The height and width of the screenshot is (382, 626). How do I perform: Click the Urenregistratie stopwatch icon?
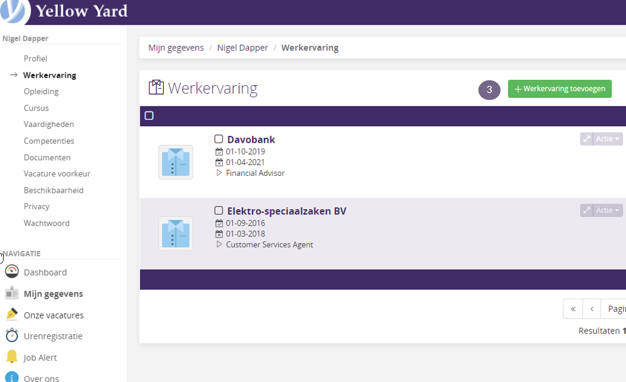pyautogui.click(x=12, y=335)
